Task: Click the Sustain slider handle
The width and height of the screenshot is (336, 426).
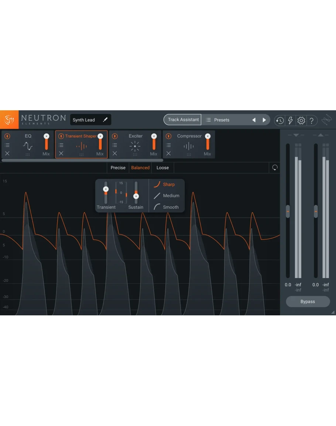Action: pyautogui.click(x=136, y=196)
